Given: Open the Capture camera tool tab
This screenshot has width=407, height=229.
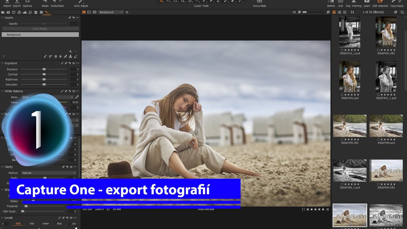Looking at the screenshot, I should pos(8,12).
